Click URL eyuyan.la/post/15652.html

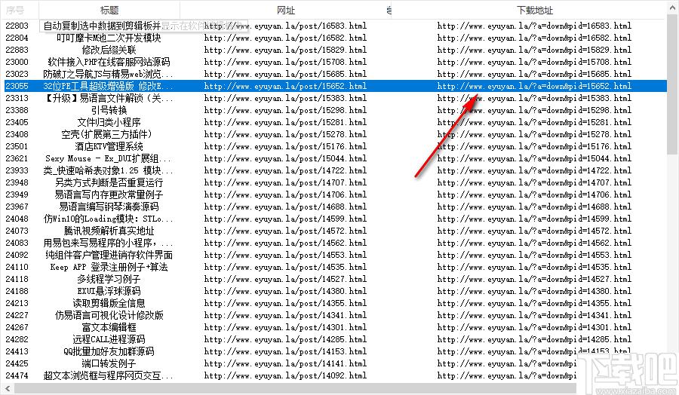pyautogui.click(x=285, y=86)
